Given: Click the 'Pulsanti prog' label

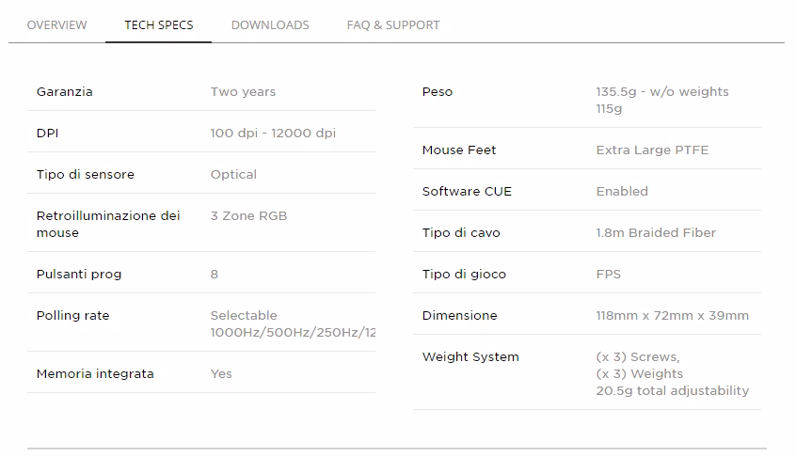Looking at the screenshot, I should click(79, 275).
